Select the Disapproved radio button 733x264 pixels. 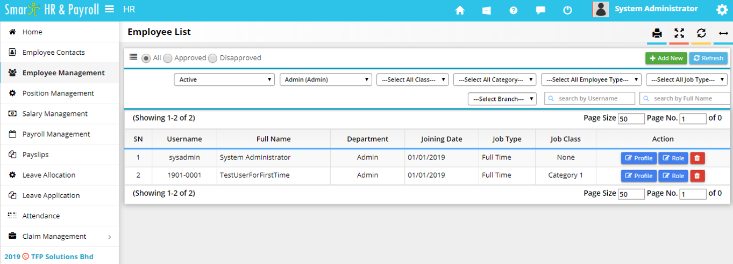tap(213, 58)
